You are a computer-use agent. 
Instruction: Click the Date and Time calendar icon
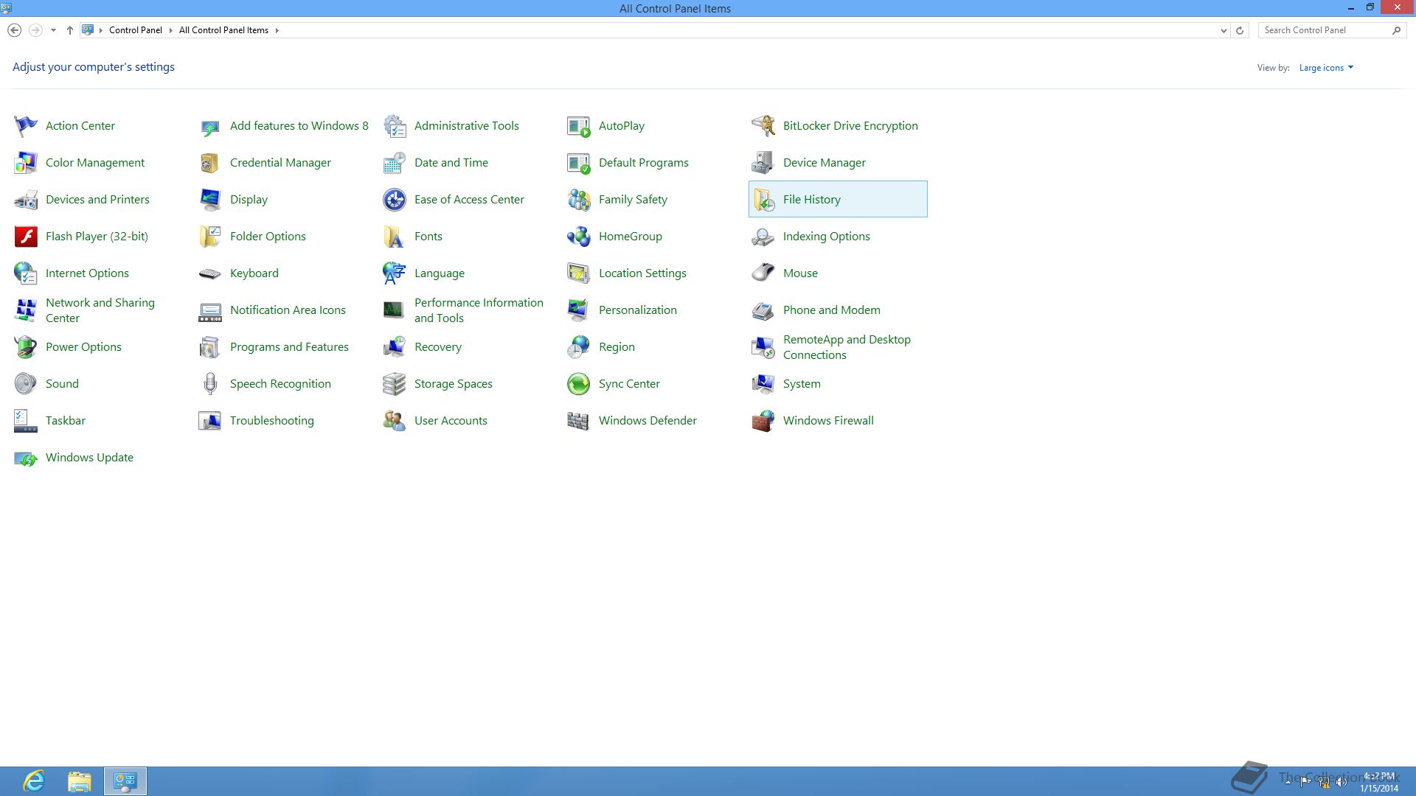click(395, 163)
